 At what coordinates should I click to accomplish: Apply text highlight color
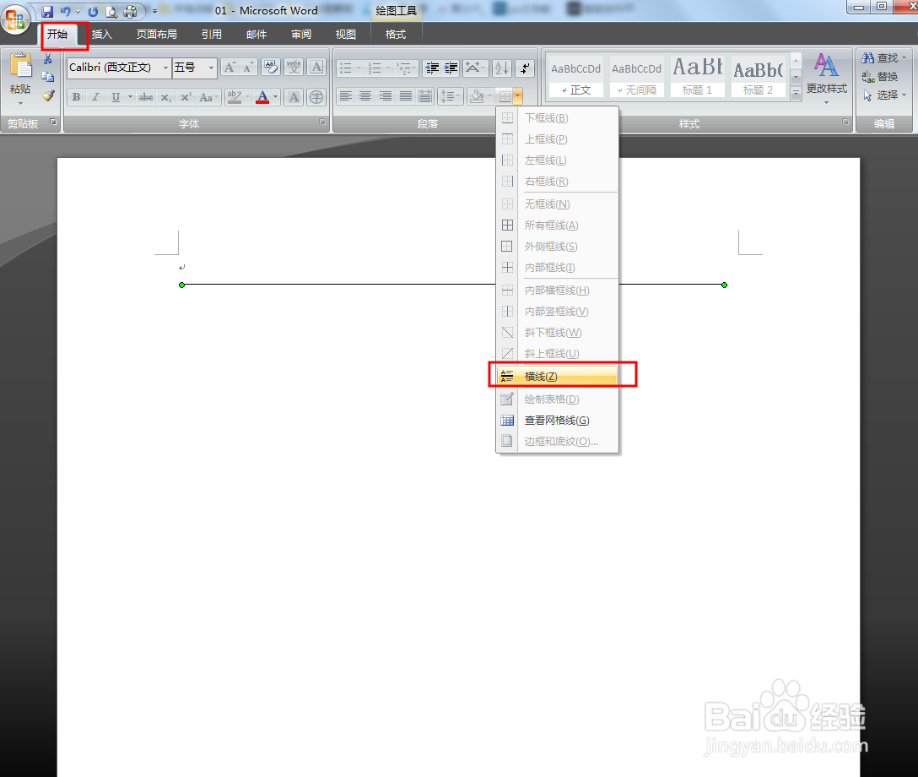pyautogui.click(x=235, y=96)
